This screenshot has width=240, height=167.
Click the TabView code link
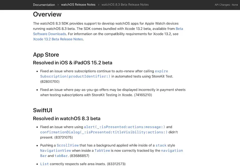(102, 151)
